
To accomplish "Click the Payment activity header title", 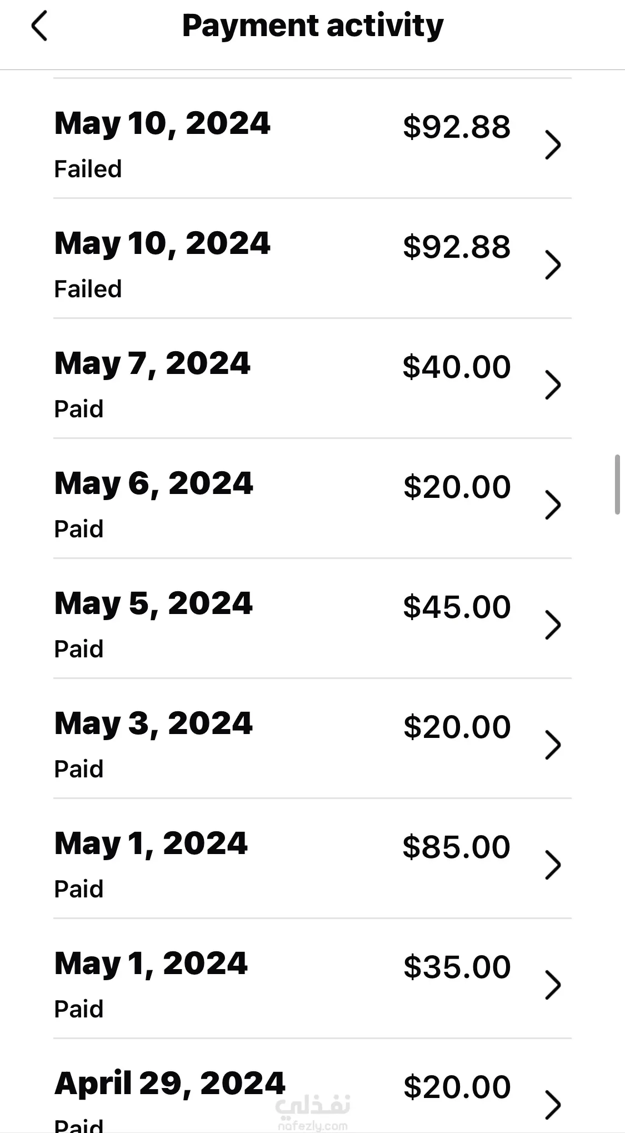I will point(313,26).
